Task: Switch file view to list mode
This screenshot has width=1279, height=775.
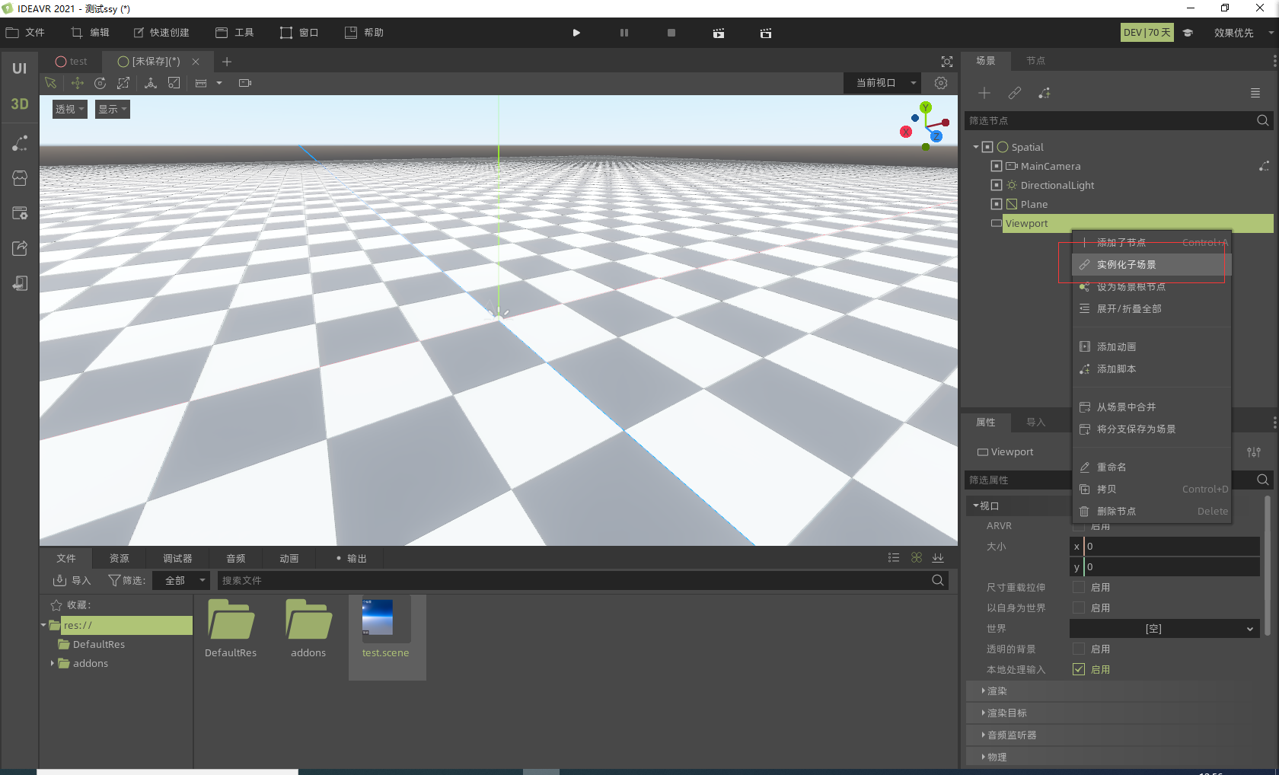Action: pos(894,558)
